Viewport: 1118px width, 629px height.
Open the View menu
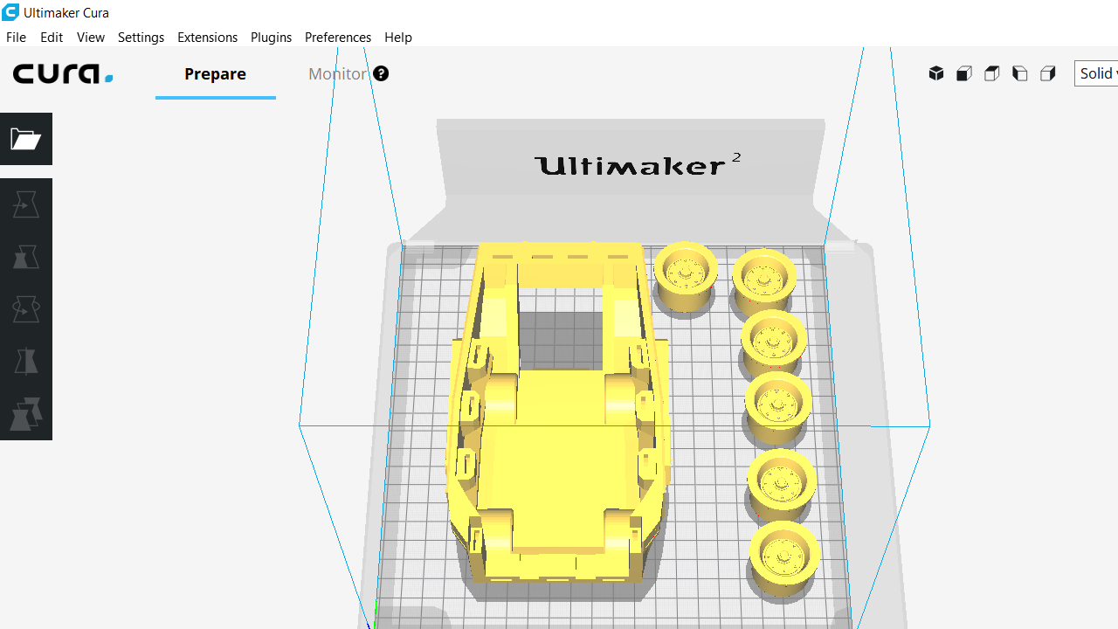pyautogui.click(x=91, y=37)
